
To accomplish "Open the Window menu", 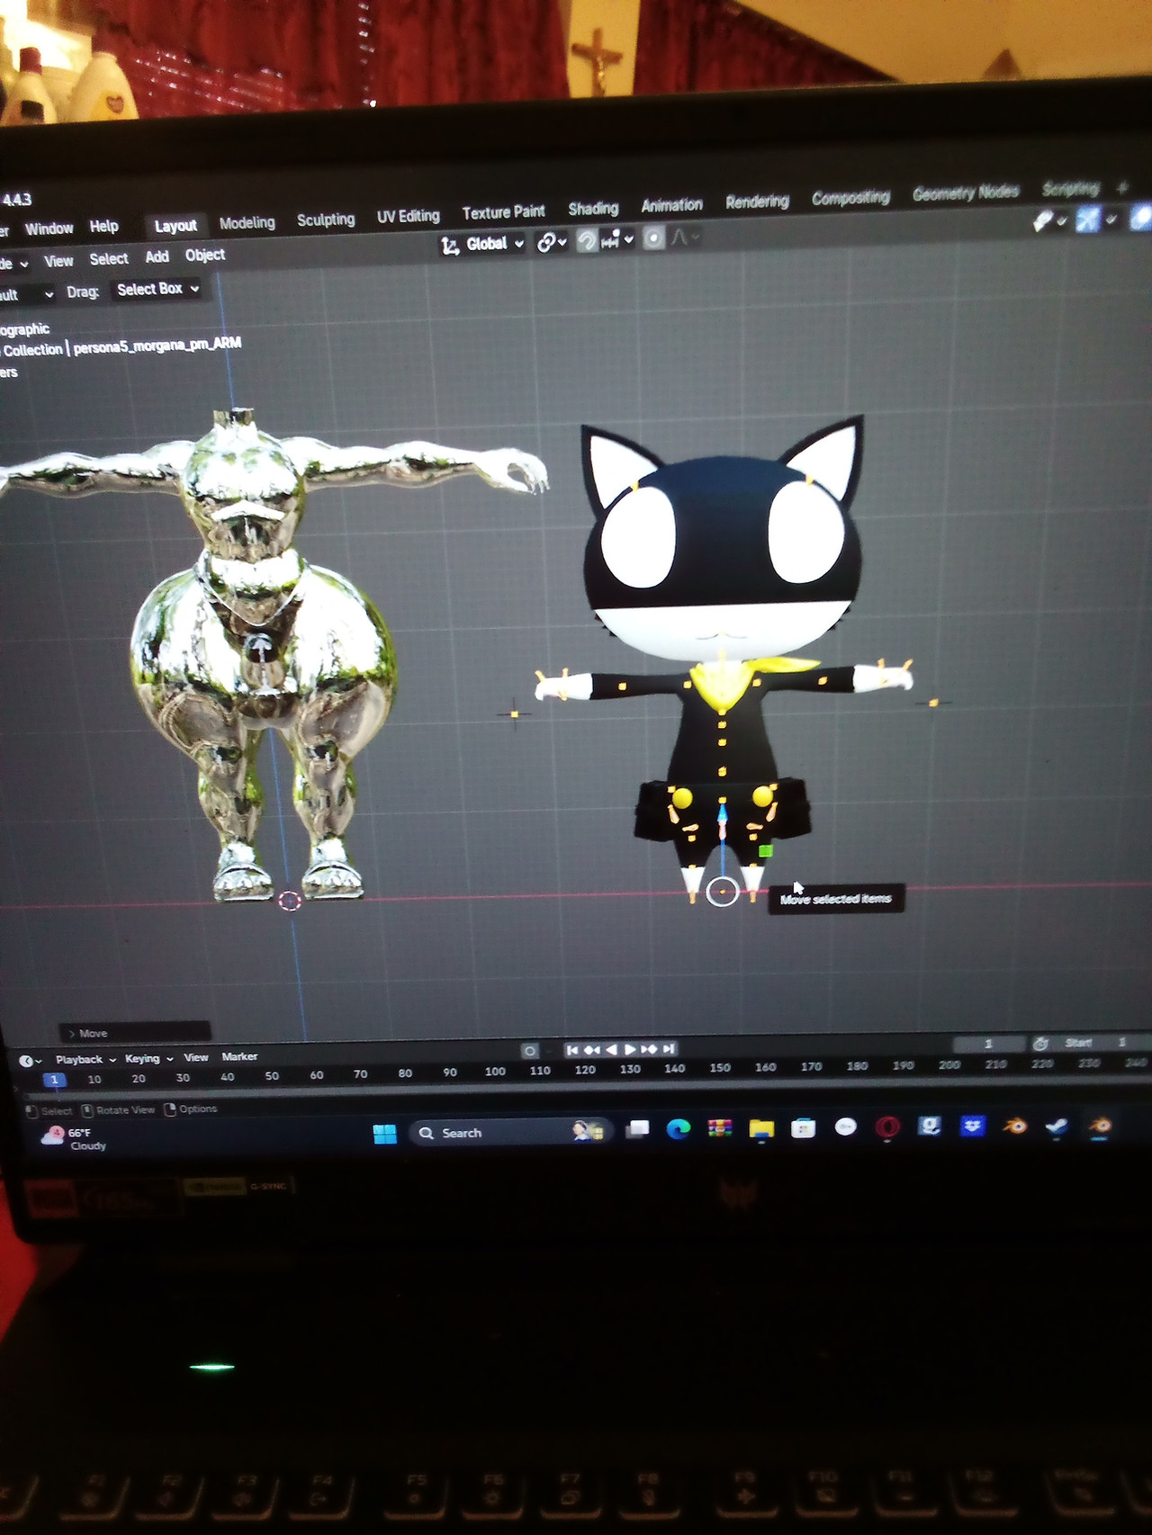I will pyautogui.click(x=49, y=229).
